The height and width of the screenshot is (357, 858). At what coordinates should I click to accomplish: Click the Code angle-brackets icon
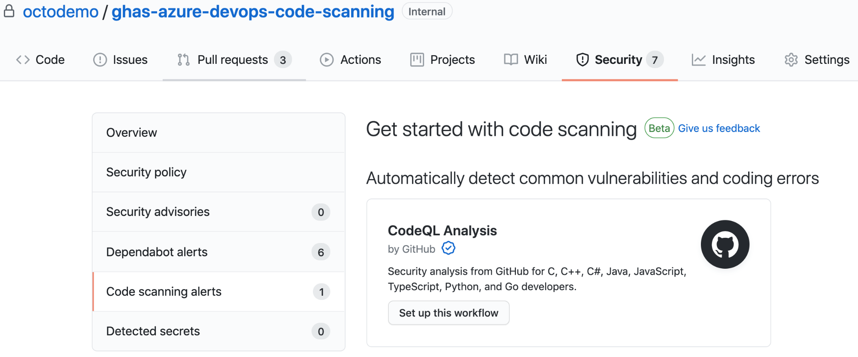23,60
